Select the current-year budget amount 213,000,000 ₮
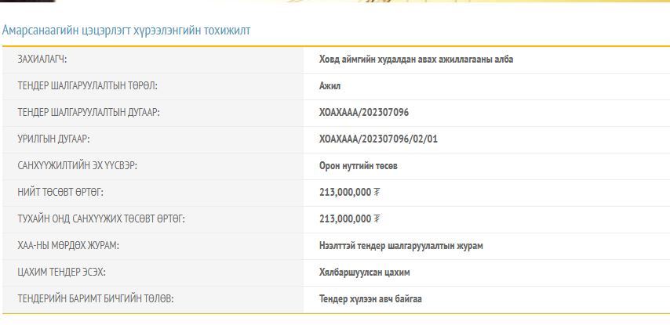This screenshot has width=670, height=325. tap(350, 218)
